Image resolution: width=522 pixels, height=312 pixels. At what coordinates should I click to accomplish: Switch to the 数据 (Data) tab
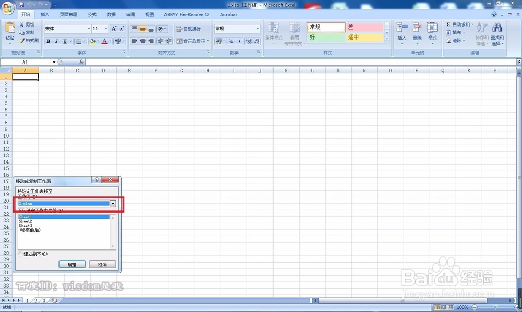pos(111,14)
